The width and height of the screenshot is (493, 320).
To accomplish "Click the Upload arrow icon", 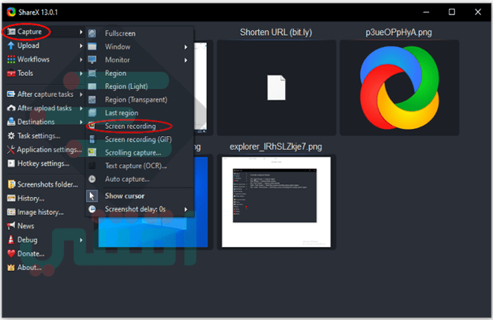I will [11, 46].
